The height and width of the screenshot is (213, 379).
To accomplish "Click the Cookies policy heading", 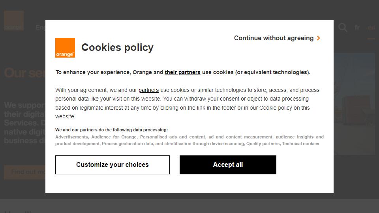I will click(118, 47).
